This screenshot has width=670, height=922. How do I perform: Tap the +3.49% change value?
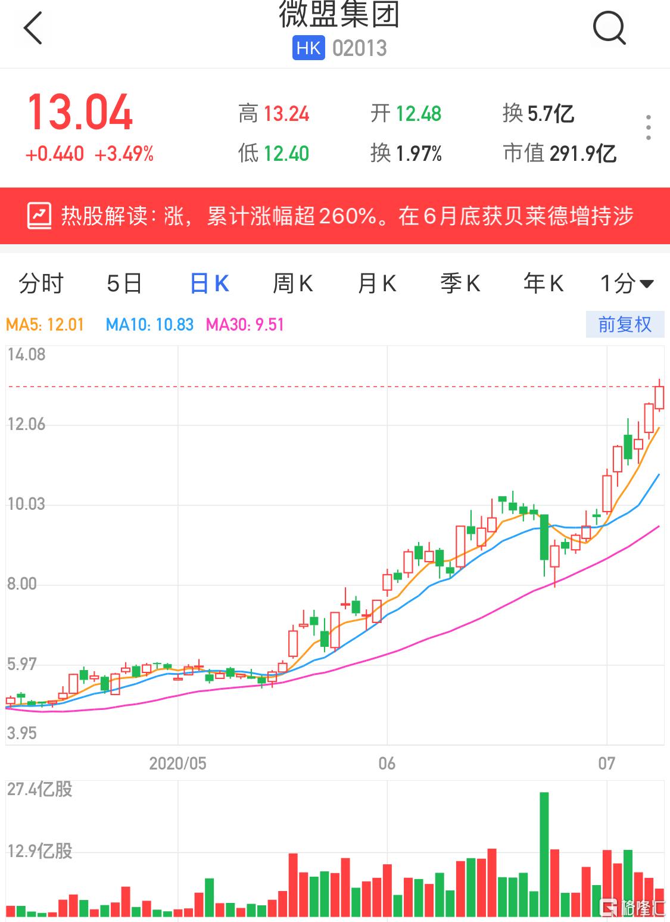coord(124,154)
